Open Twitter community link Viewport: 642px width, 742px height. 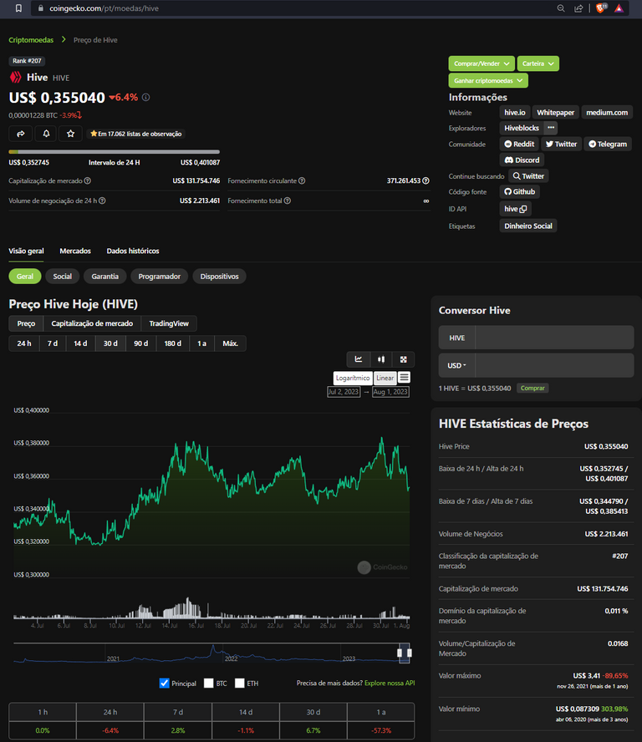561,144
